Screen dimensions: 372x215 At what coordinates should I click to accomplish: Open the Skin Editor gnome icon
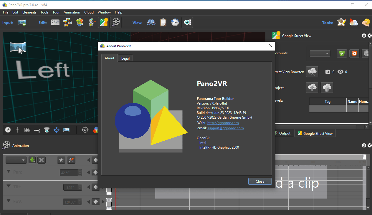coord(92,22)
